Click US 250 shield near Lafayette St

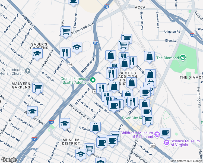click(71, 65)
